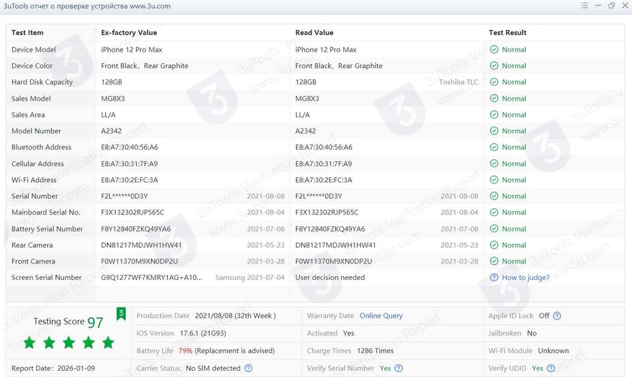Screen dimensions: 632x389
Task: Click green check icon in Front Camera row
Action: tap(494, 261)
